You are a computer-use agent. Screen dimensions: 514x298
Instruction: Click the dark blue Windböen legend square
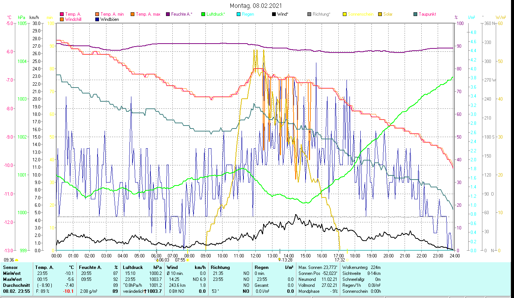[x=98, y=19]
